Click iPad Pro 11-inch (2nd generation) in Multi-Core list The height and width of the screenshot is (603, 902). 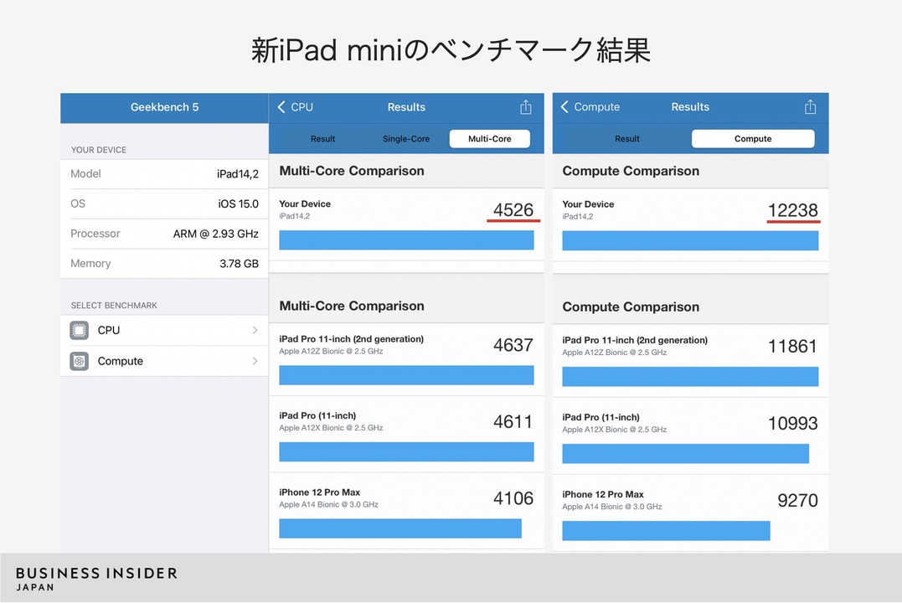[352, 339]
